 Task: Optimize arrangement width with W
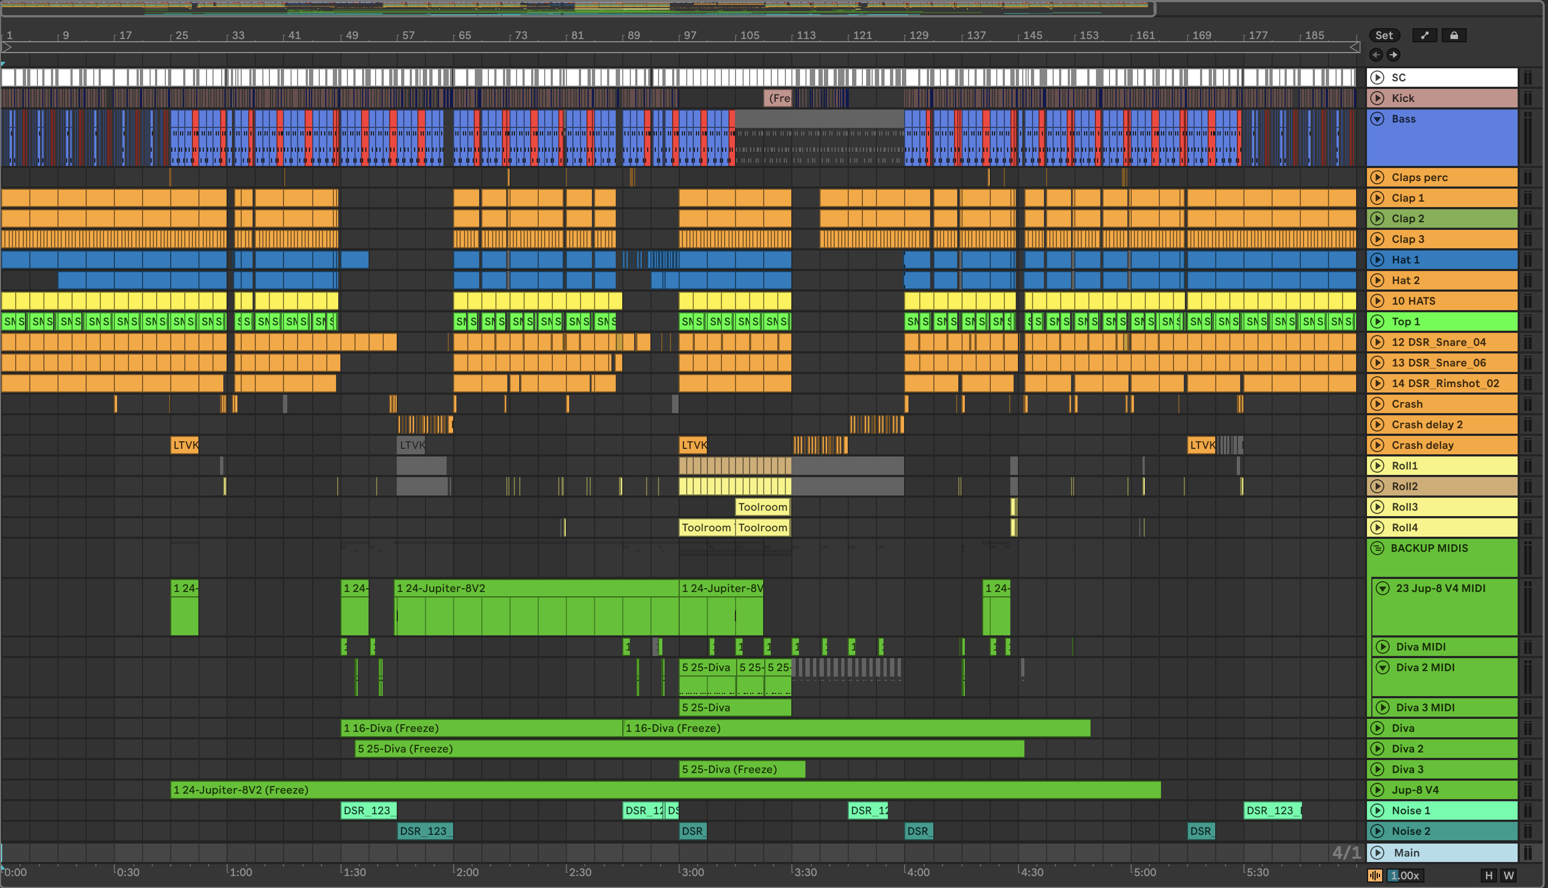(1508, 876)
